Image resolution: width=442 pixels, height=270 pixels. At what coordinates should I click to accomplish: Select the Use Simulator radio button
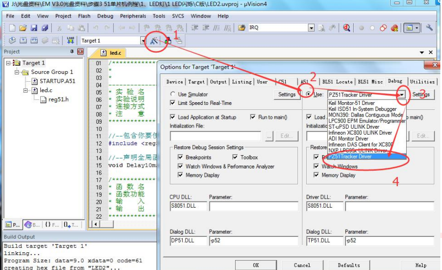point(173,94)
